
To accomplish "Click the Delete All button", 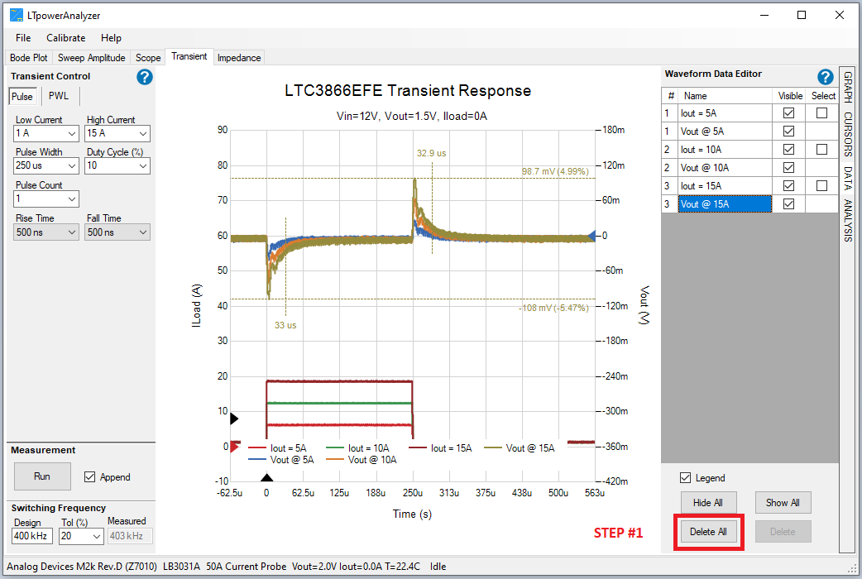I will pyautogui.click(x=708, y=532).
